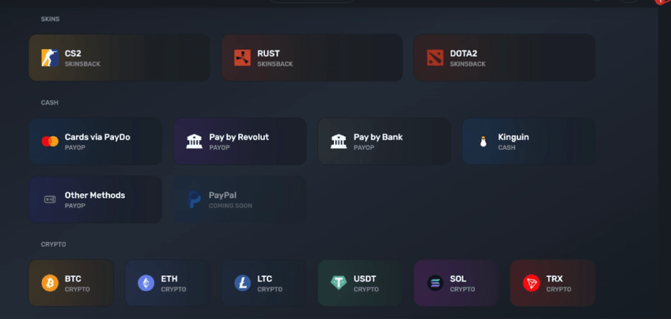Click the Tether USDT icon
This screenshot has height=319, width=671.
[x=338, y=283]
